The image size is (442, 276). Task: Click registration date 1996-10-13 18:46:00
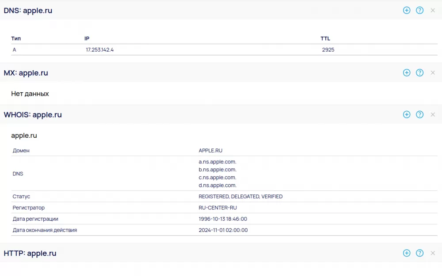223,219
